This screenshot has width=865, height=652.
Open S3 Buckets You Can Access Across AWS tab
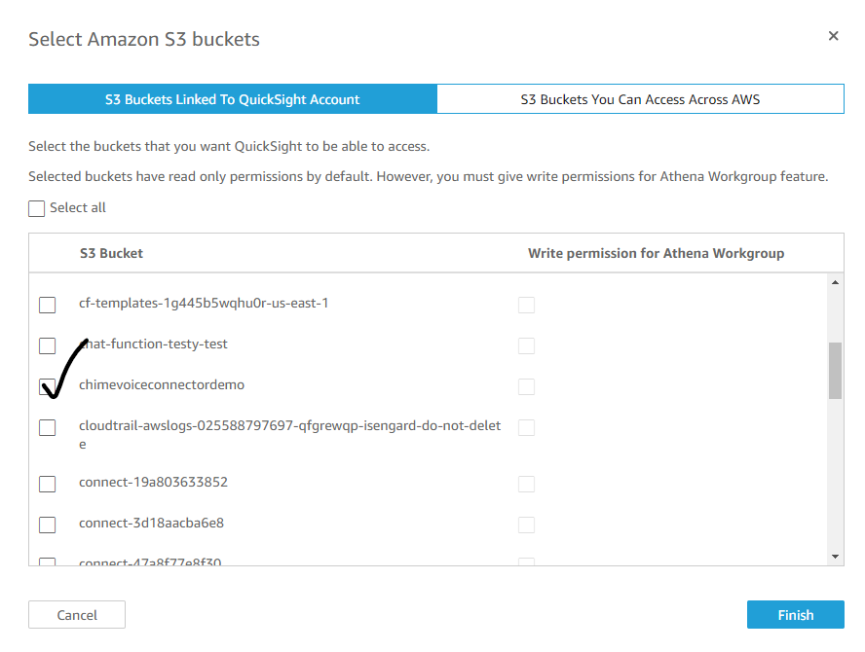click(x=640, y=99)
